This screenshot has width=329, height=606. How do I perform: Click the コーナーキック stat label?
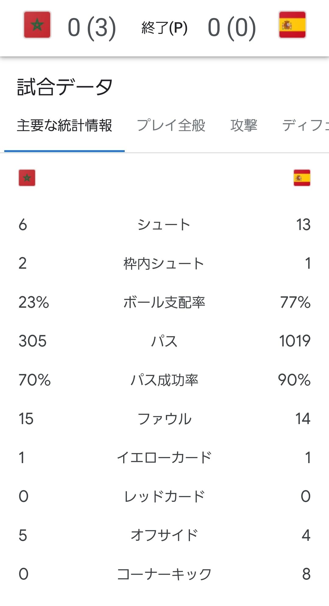click(x=164, y=574)
